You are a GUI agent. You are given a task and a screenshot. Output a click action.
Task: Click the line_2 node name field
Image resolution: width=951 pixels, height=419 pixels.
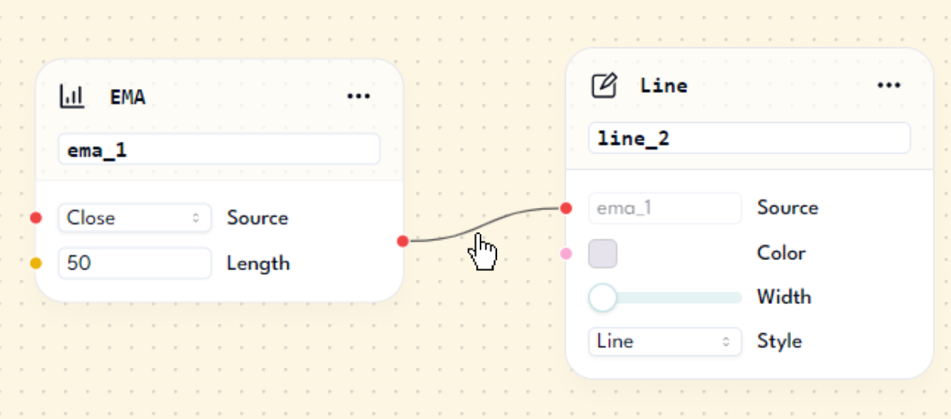[x=749, y=139]
